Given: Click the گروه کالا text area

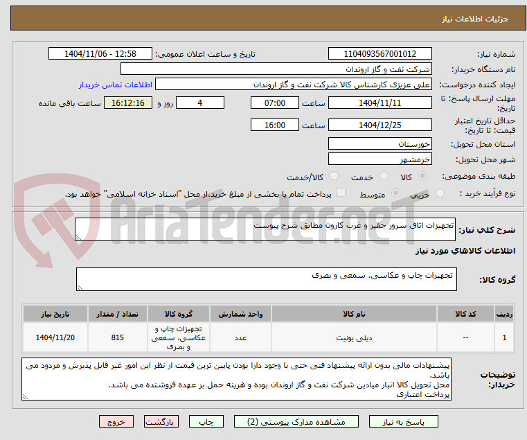Looking at the screenshot, I should pos(267,279).
